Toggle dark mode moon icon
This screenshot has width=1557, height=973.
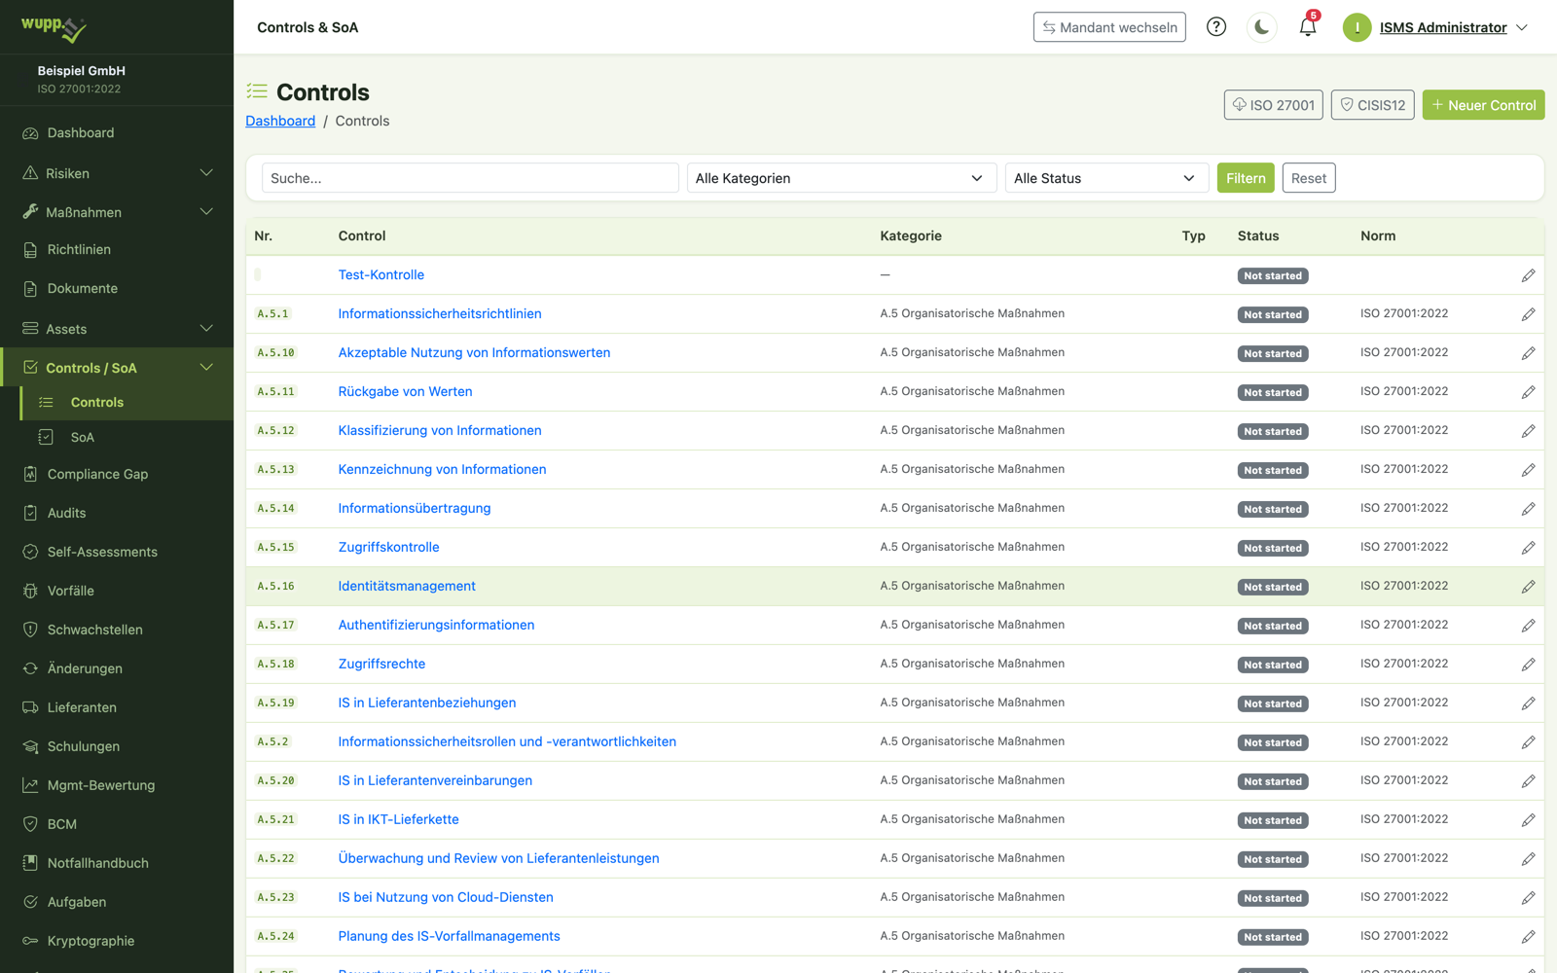1262,27
